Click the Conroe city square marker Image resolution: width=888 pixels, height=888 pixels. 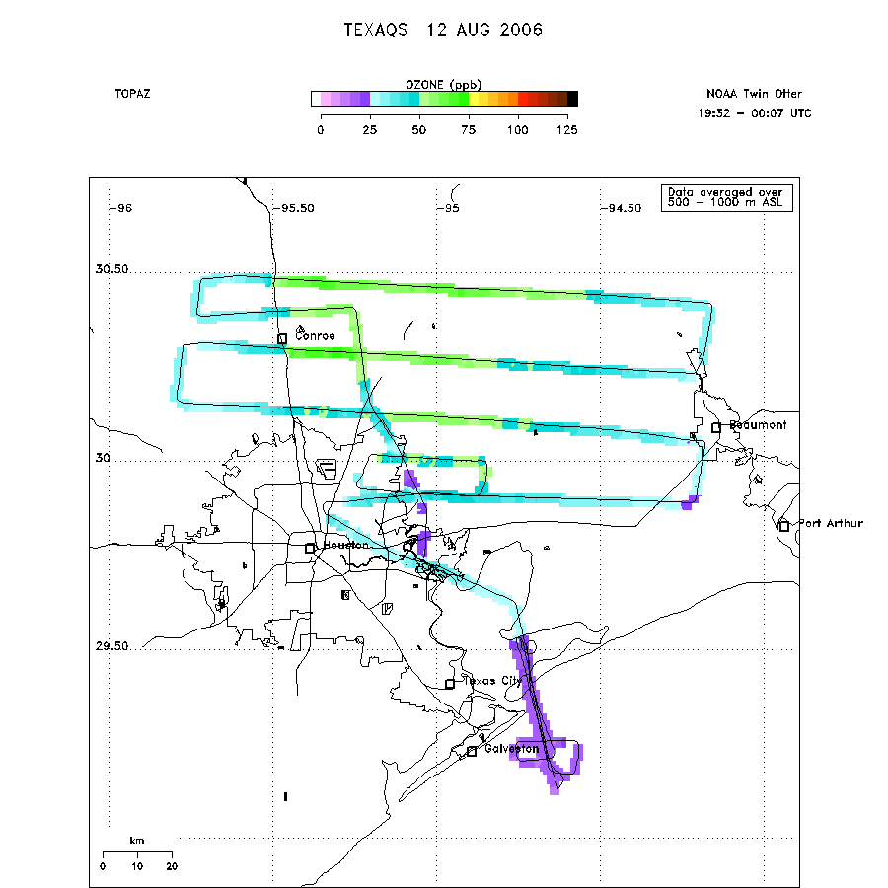[282, 338]
